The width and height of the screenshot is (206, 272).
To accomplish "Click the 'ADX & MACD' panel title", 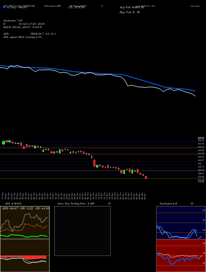I will (x=12, y=204).
